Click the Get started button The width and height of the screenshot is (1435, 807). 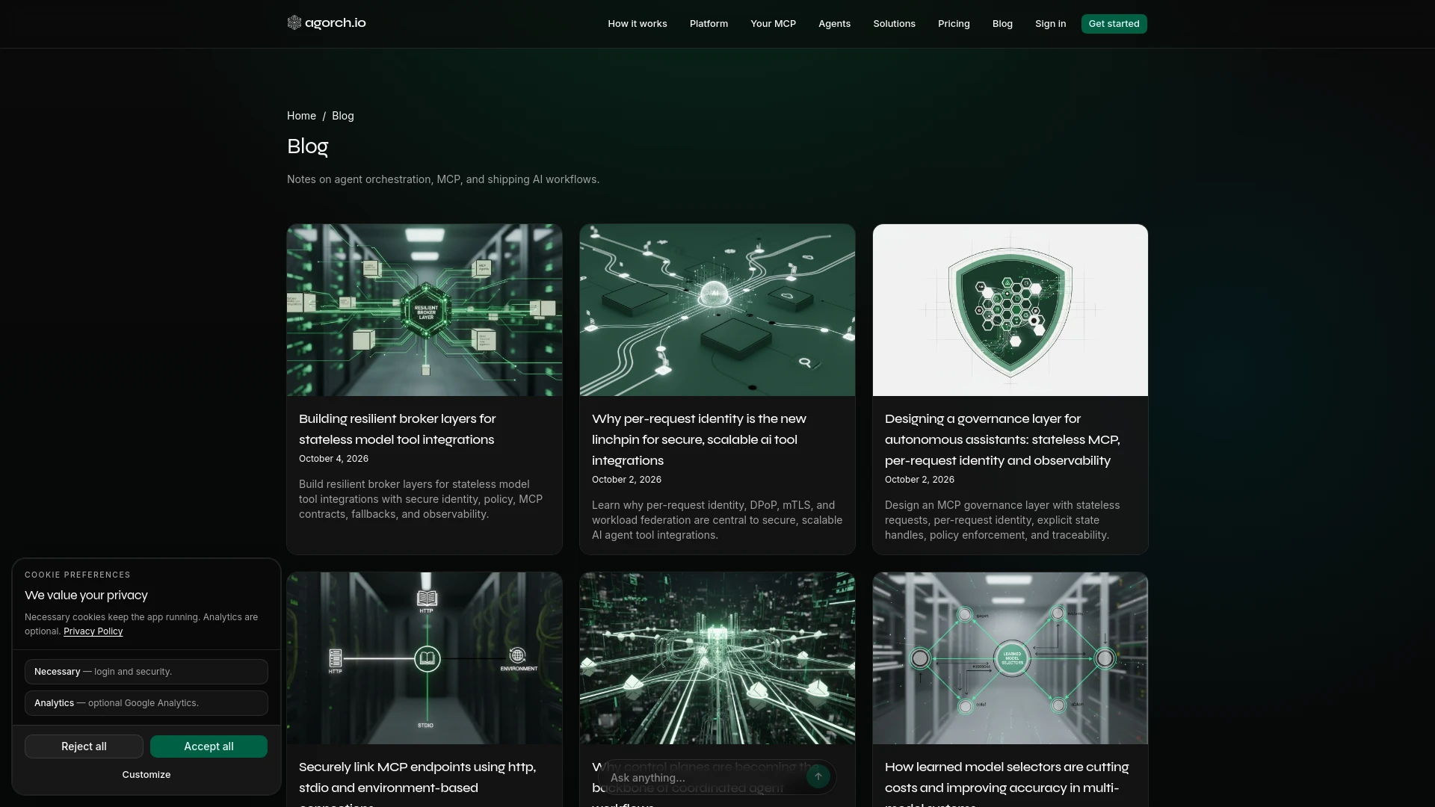click(1114, 24)
